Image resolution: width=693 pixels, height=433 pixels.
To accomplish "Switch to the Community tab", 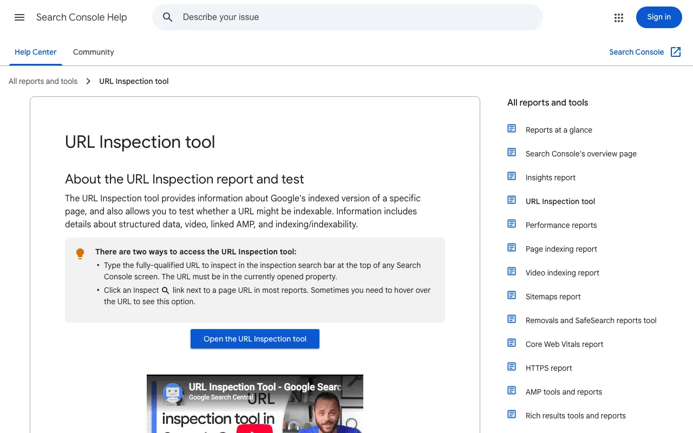I will click(94, 52).
